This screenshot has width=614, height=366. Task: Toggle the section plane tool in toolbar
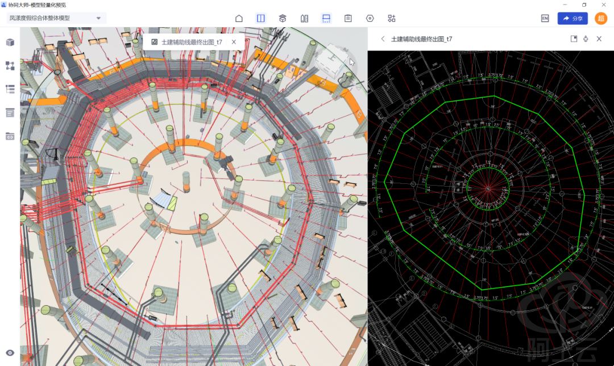(326, 18)
